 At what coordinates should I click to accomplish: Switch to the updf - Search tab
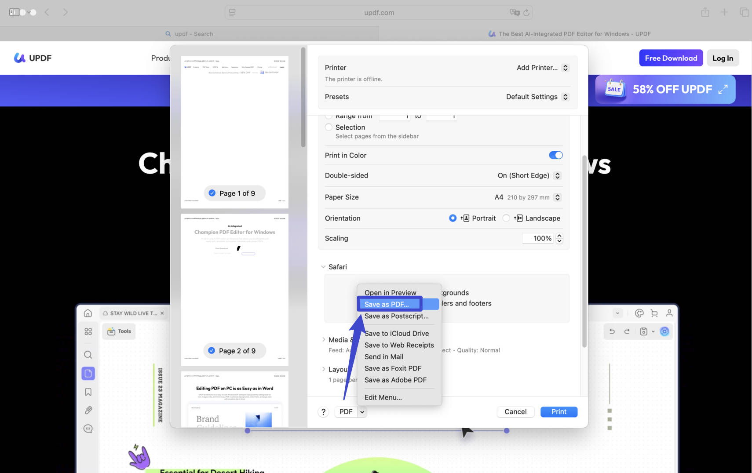pyautogui.click(x=190, y=34)
